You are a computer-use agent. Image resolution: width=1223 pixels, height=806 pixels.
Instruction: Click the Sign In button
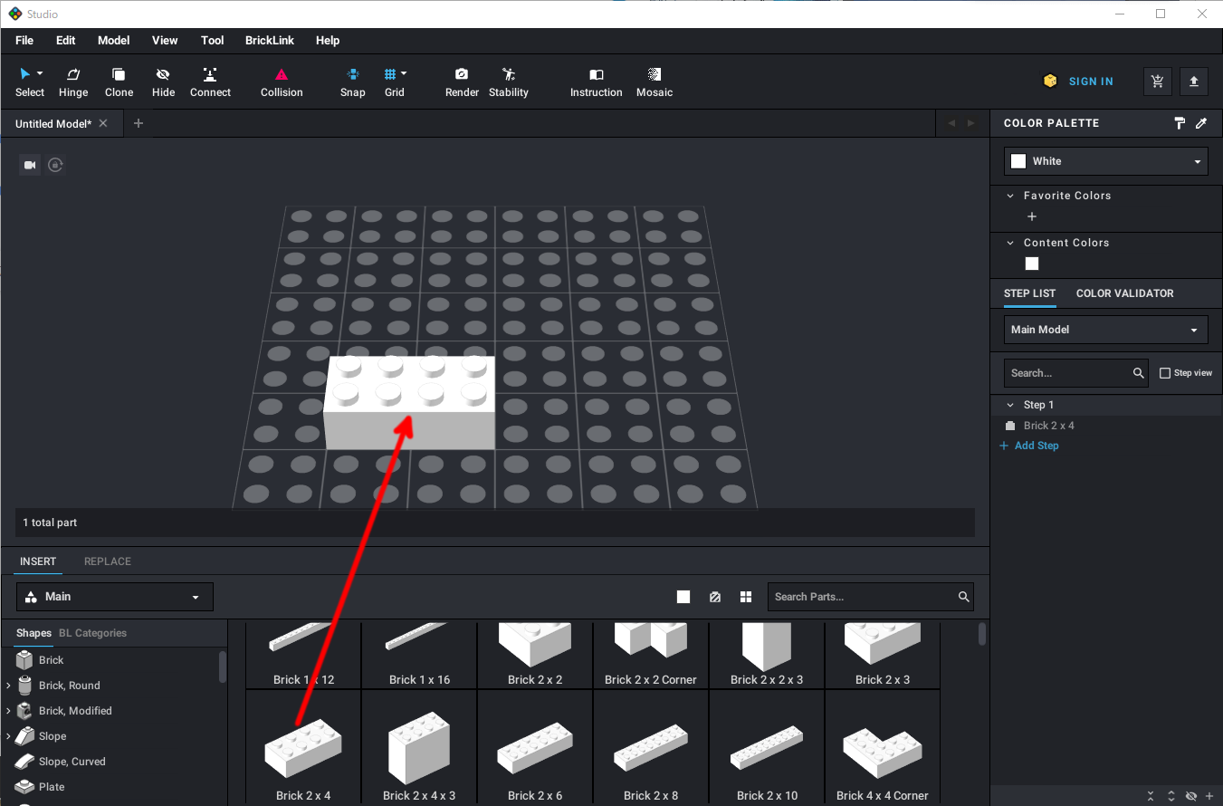tap(1090, 82)
